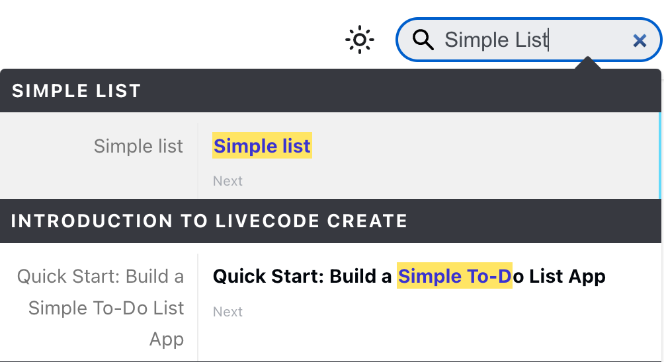Click the word "App" in the left column
Viewport: 664px width, 362px height.
(167, 340)
